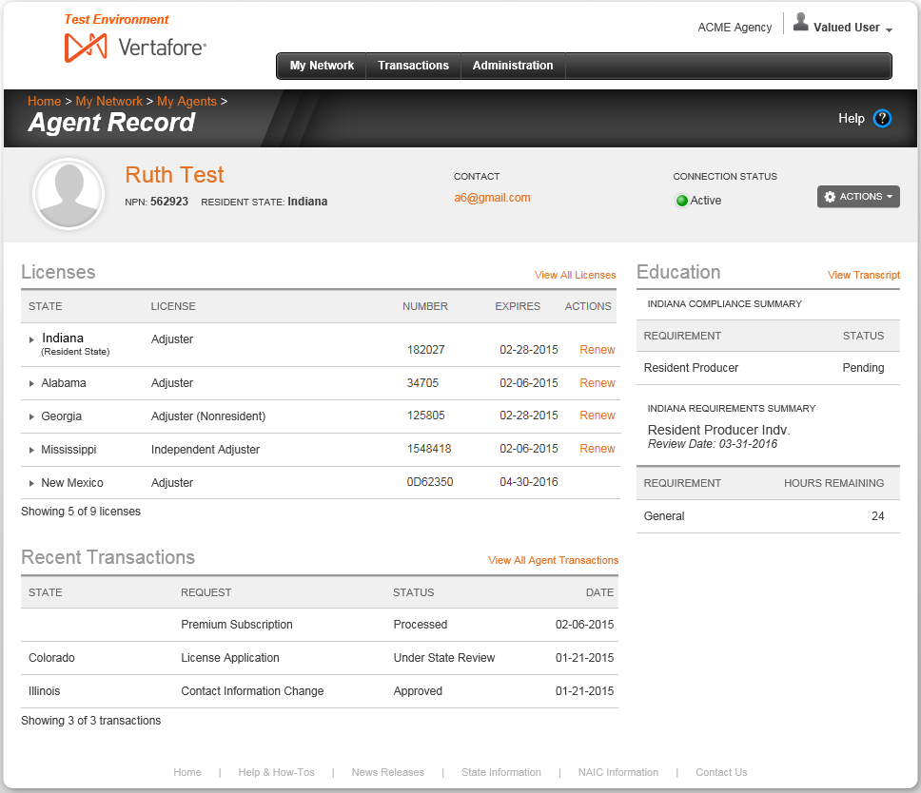This screenshot has width=921, height=793.
Task: Expand the Indiana license row
Action: point(31,338)
